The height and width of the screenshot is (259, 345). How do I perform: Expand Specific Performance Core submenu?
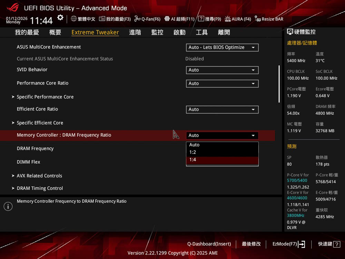pos(45,97)
